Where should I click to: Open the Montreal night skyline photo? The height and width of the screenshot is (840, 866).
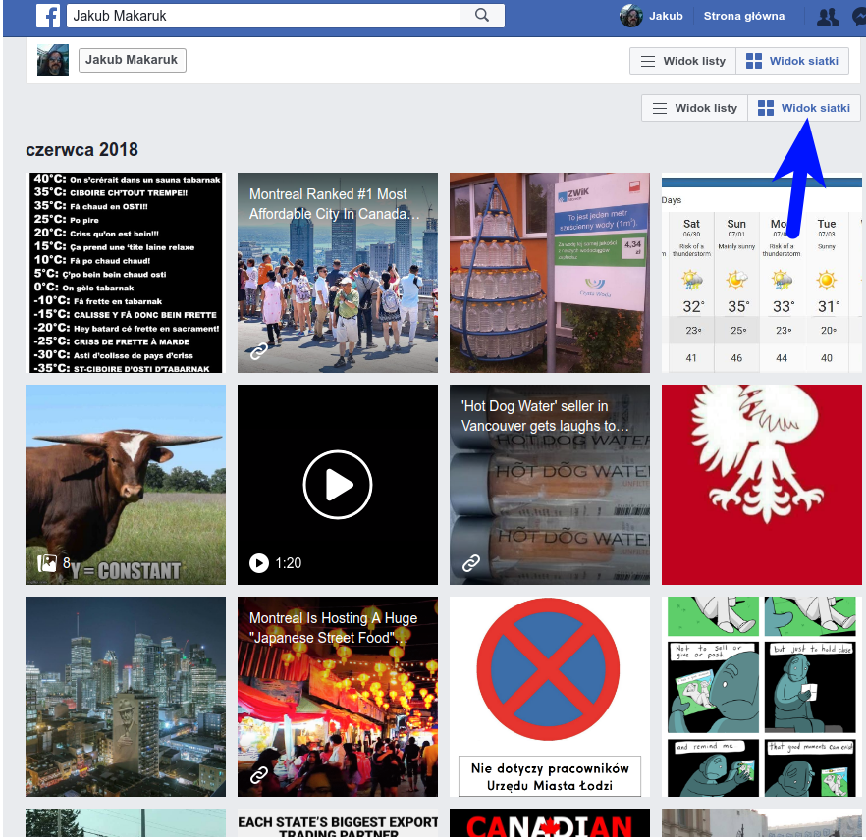tap(126, 697)
